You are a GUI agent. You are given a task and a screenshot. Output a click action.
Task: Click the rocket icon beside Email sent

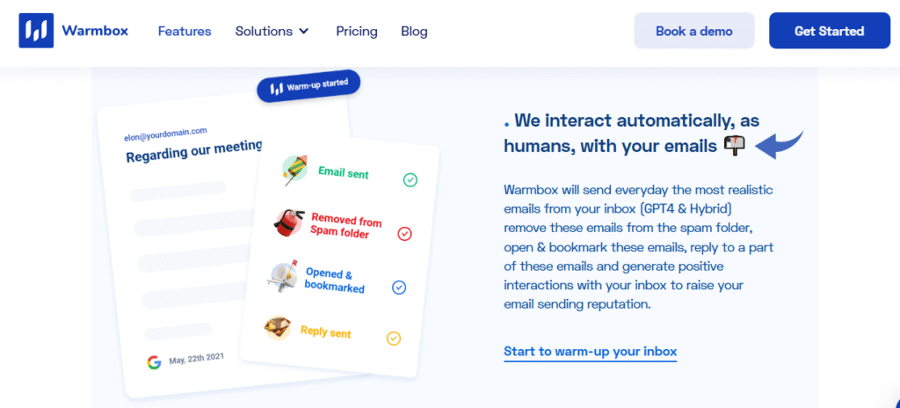coord(294,170)
